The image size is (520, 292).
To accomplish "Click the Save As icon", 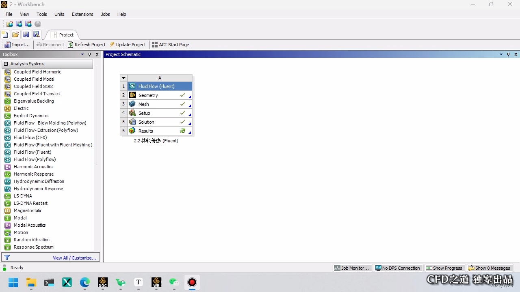I will (x=37, y=34).
